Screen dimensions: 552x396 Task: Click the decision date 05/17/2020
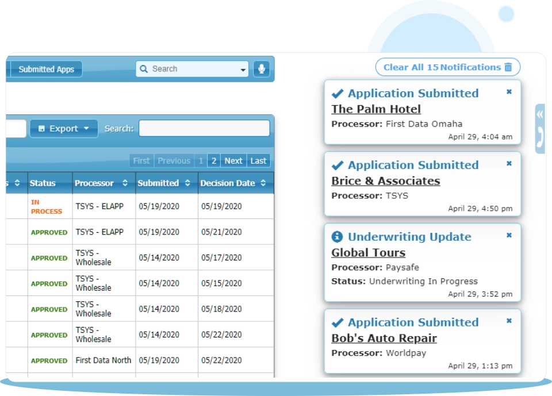pyautogui.click(x=221, y=257)
